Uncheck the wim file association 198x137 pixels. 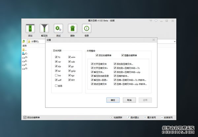tap(69, 57)
